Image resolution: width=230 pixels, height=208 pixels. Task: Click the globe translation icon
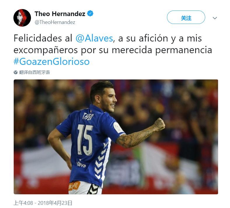click(15, 72)
